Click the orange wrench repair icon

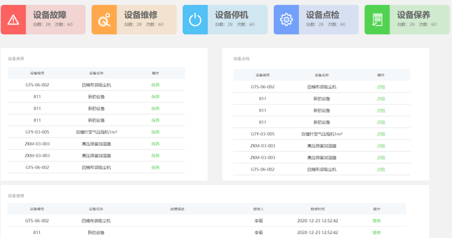pyautogui.click(x=104, y=20)
